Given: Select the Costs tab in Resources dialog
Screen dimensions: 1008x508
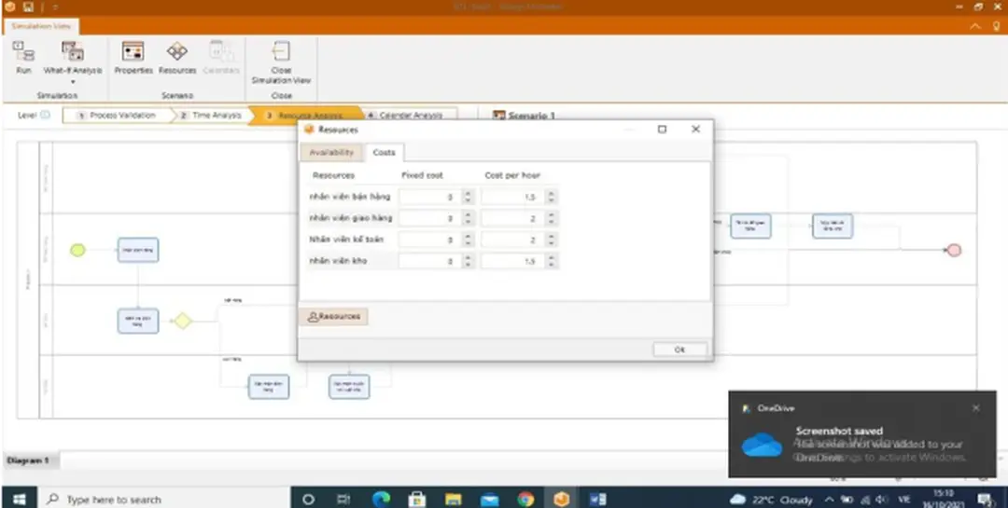Looking at the screenshot, I should 384,152.
